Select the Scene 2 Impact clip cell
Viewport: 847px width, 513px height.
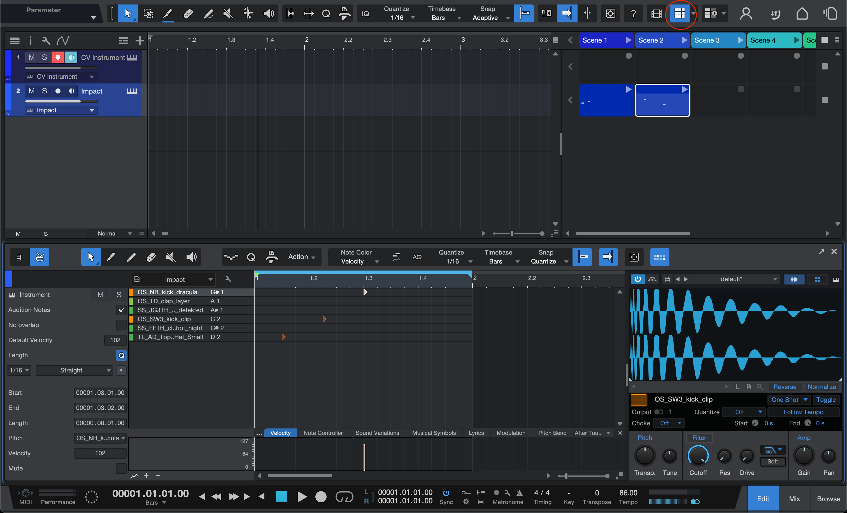(662, 100)
